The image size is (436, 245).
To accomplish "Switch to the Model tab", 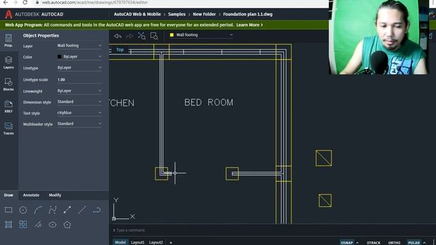I will [x=121, y=242].
